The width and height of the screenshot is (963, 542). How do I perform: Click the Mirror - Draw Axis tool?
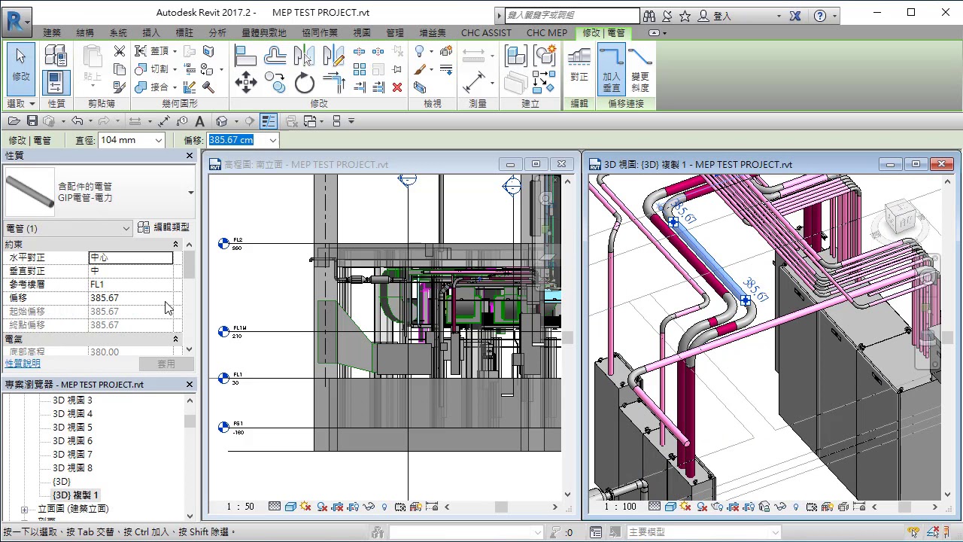[x=333, y=55]
